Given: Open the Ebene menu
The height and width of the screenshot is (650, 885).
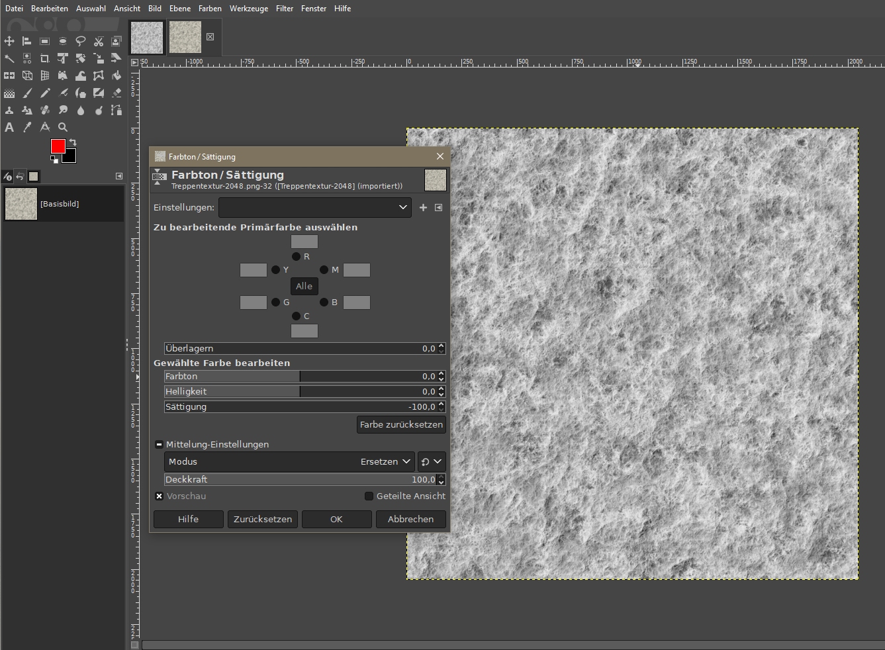Looking at the screenshot, I should 180,9.
